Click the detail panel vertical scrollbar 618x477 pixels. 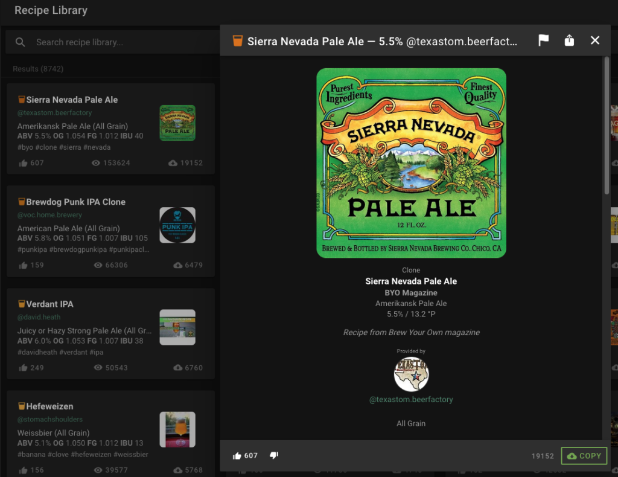(607, 126)
